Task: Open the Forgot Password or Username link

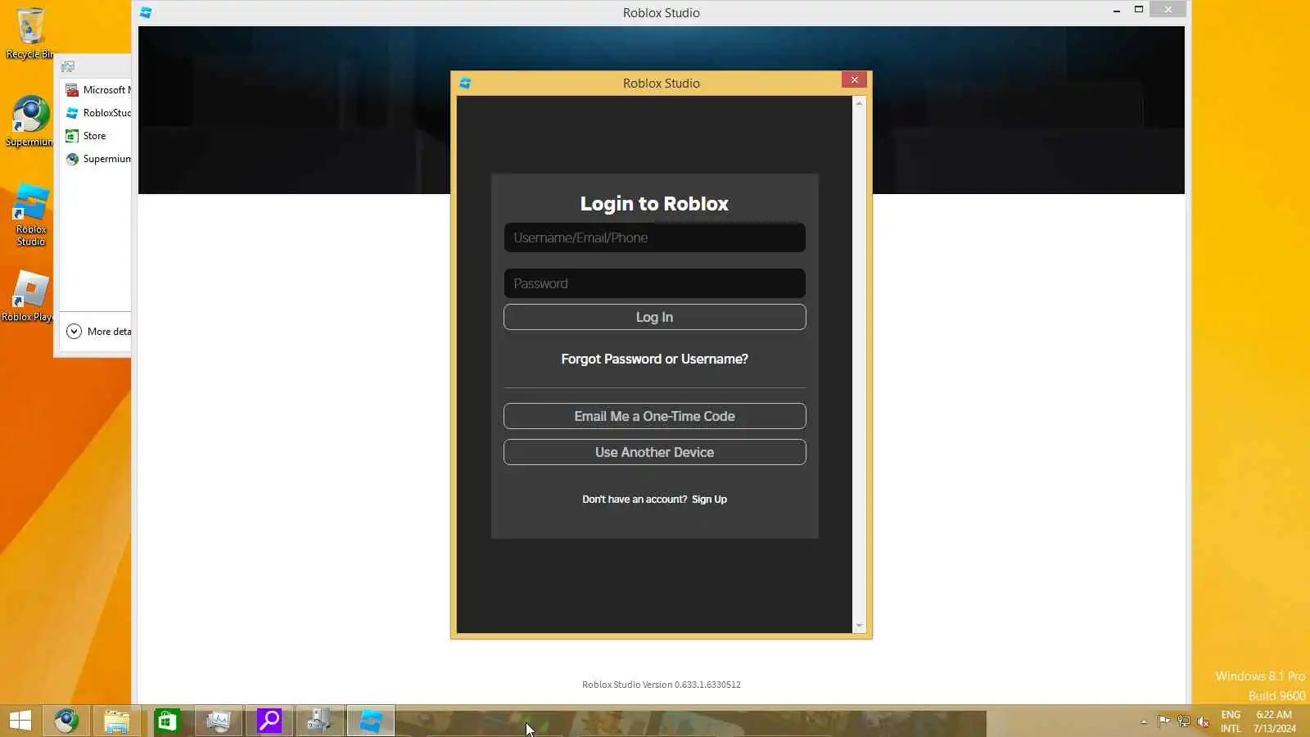Action: click(x=655, y=359)
